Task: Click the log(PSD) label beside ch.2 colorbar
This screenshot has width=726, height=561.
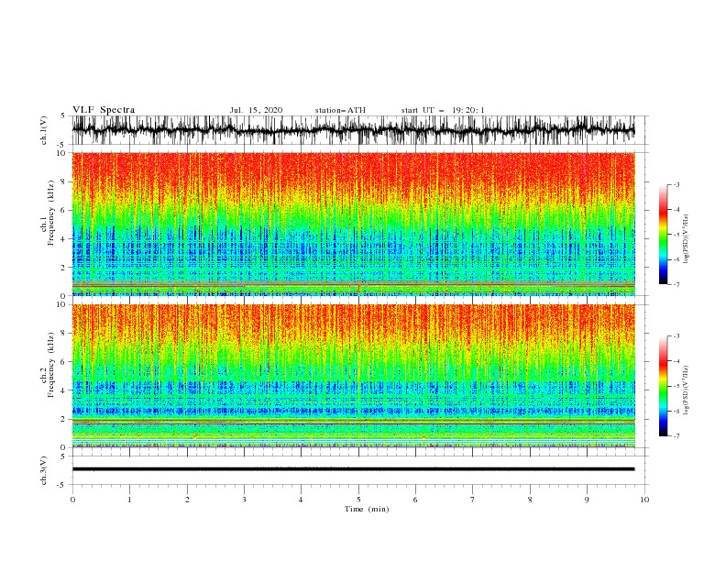Action: click(686, 390)
